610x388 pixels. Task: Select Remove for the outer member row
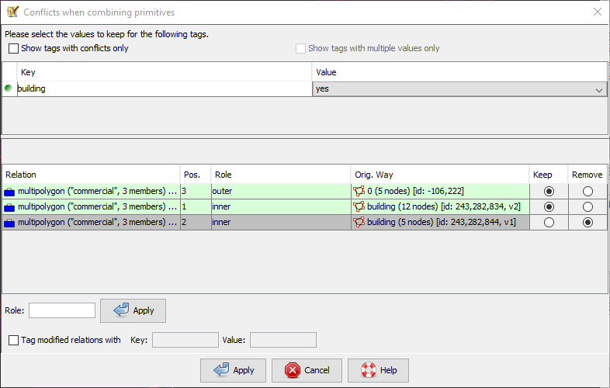(x=587, y=191)
